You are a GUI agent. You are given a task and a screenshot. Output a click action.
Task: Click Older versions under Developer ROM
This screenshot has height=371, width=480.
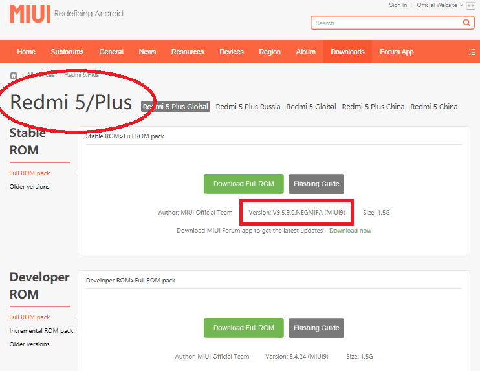(29, 344)
